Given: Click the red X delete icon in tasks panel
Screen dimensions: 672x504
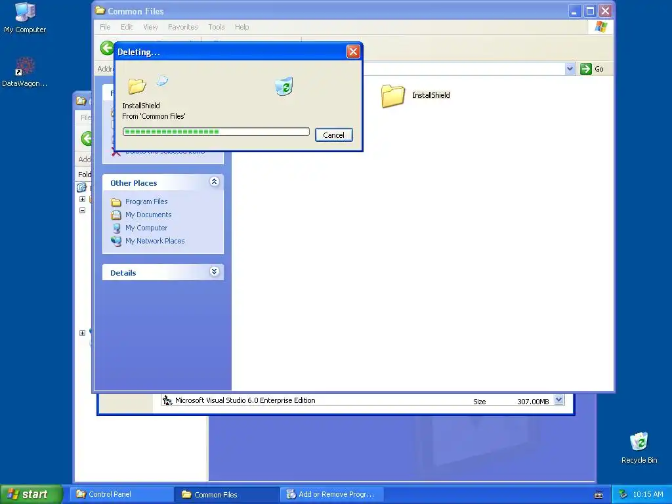Looking at the screenshot, I should click(115, 152).
